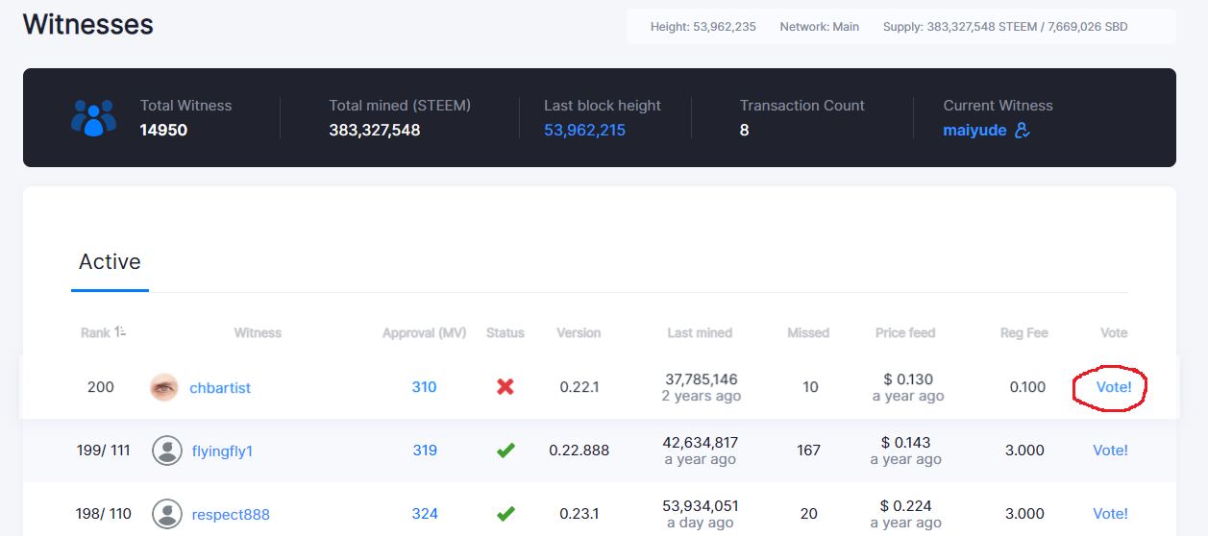Click rank 200 in chbartist row
Image resolution: width=1208 pixels, height=536 pixels.
[100, 387]
